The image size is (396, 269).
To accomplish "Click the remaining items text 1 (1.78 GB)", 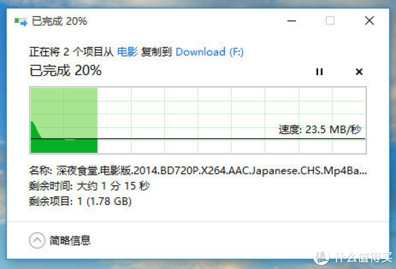I will [104, 201].
